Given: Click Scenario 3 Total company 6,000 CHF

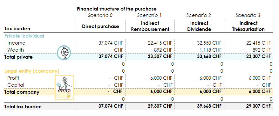Looking at the screenshot, I should 260,91.
